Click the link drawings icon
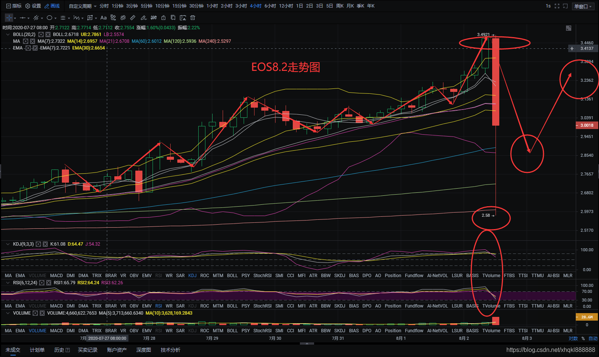This screenshot has width=599, height=357. [x=123, y=18]
